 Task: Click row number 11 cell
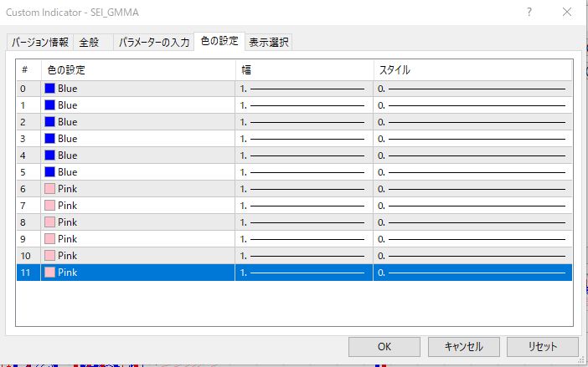click(x=28, y=273)
